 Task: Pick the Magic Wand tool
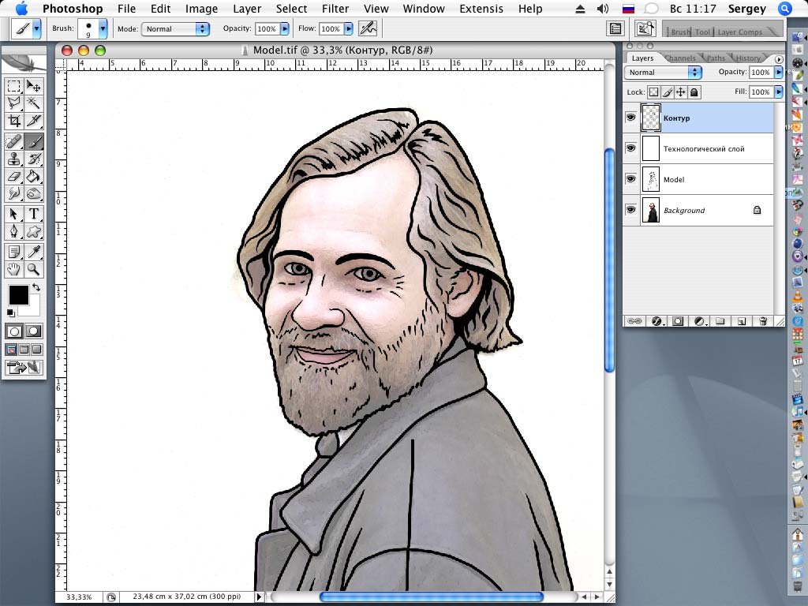click(34, 103)
